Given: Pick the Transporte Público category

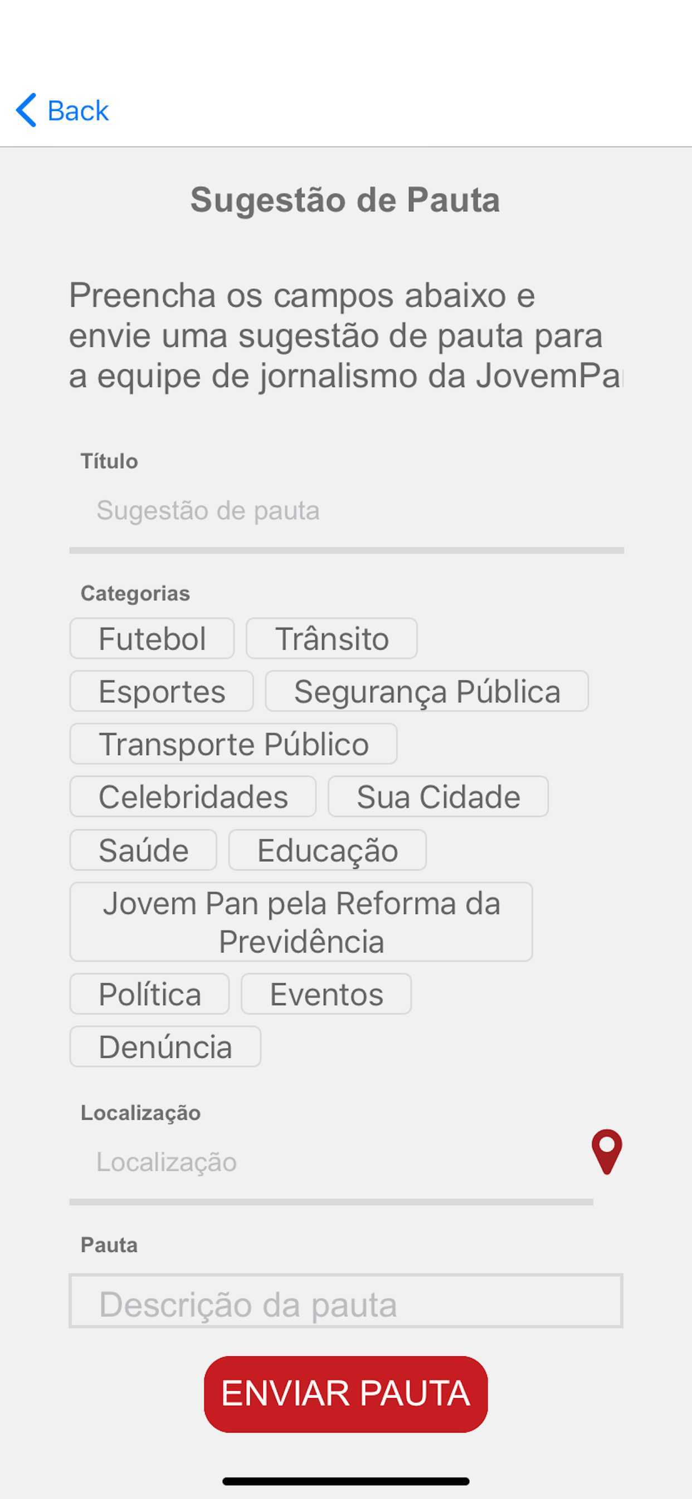Looking at the screenshot, I should pyautogui.click(x=234, y=744).
